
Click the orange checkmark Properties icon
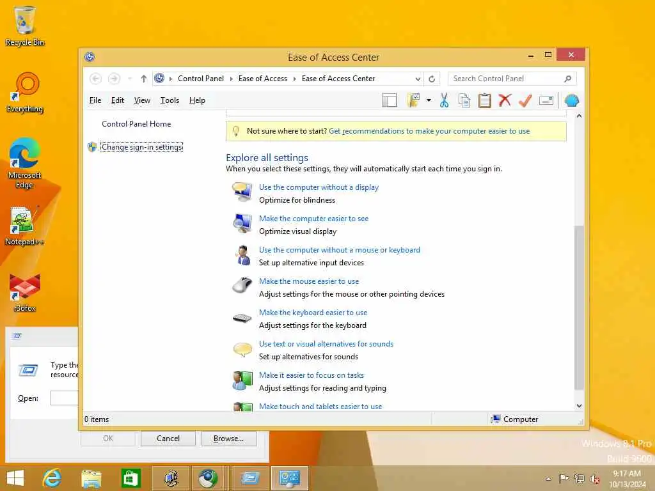525,100
